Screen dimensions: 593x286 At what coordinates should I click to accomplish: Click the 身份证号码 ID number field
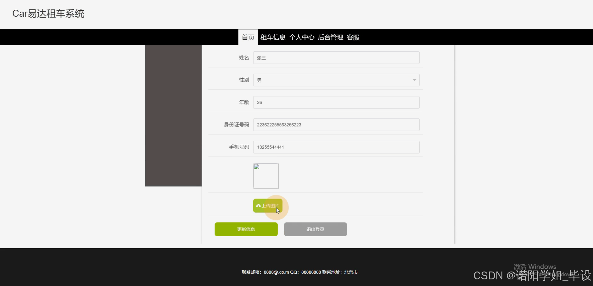pos(336,125)
